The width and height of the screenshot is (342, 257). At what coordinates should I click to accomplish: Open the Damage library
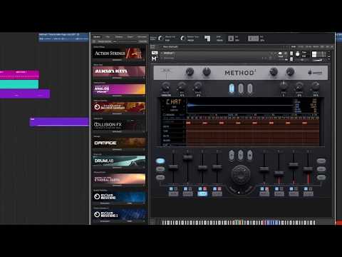click(119, 143)
